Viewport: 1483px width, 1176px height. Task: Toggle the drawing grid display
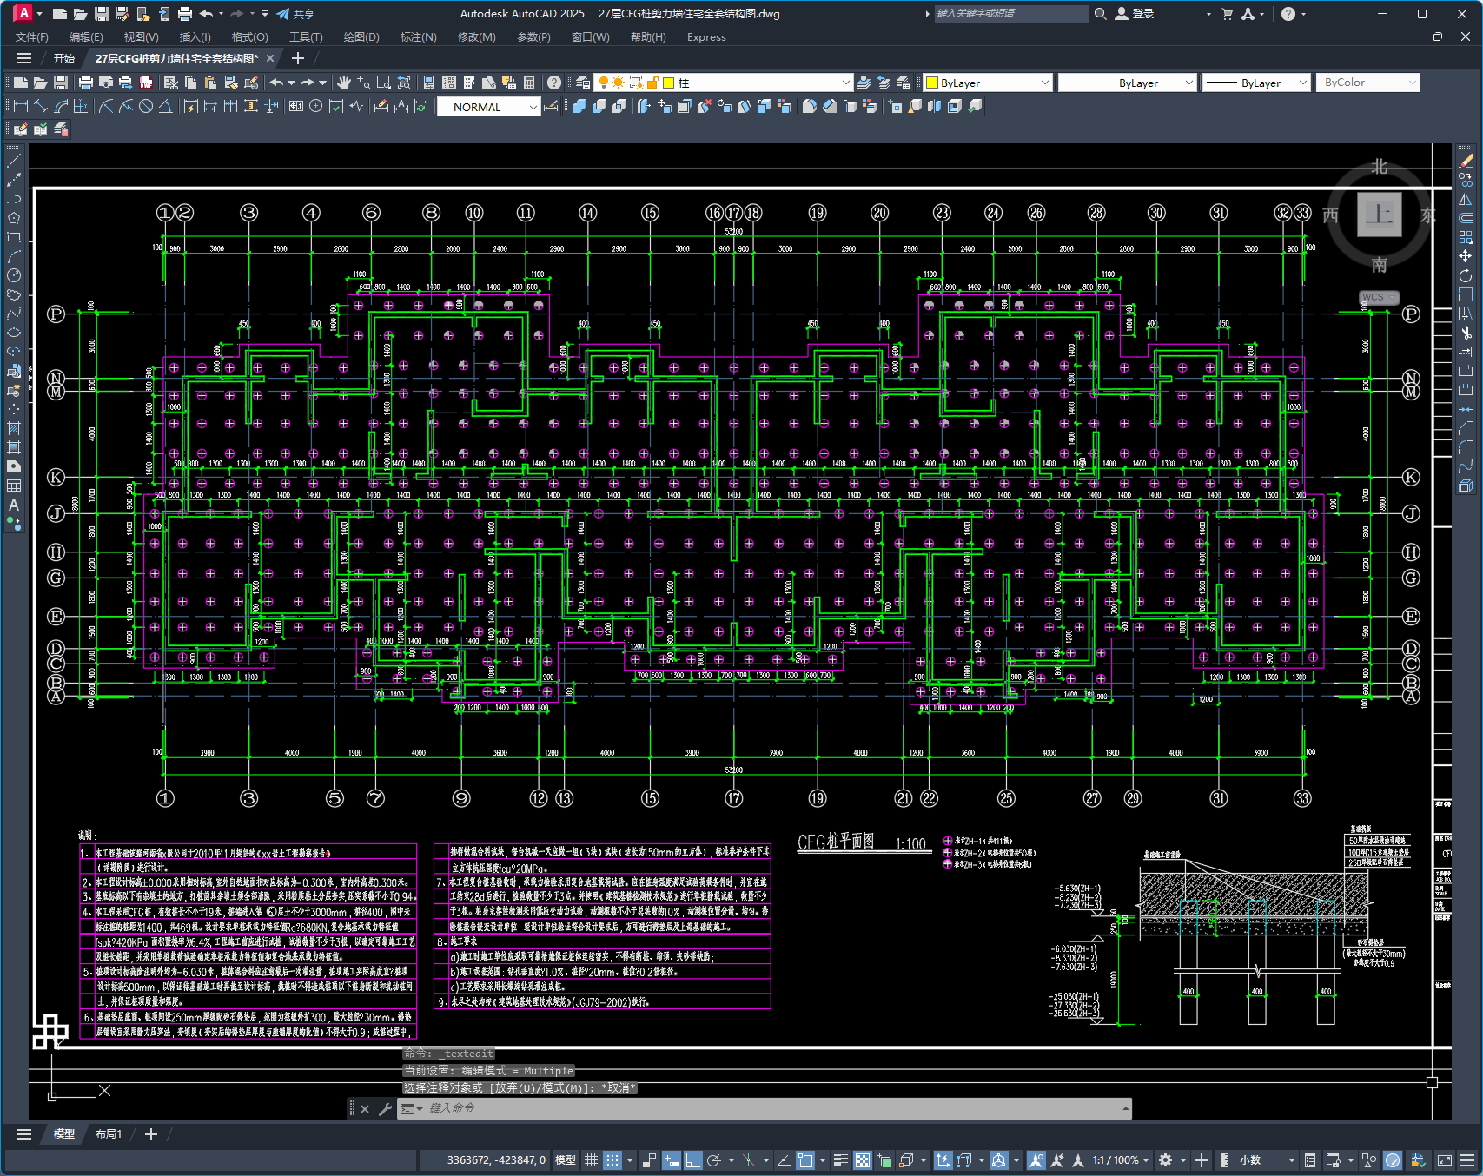point(591,1160)
